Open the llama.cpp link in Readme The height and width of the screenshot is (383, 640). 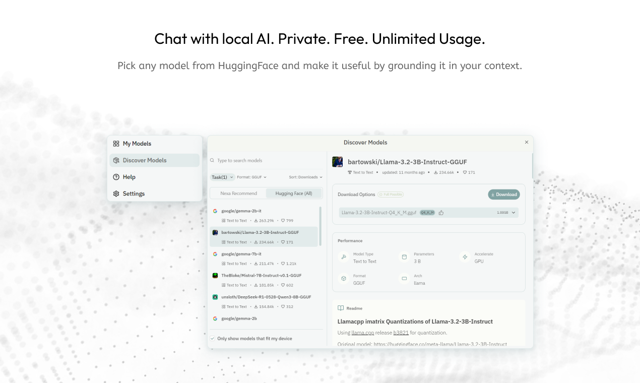[363, 333]
